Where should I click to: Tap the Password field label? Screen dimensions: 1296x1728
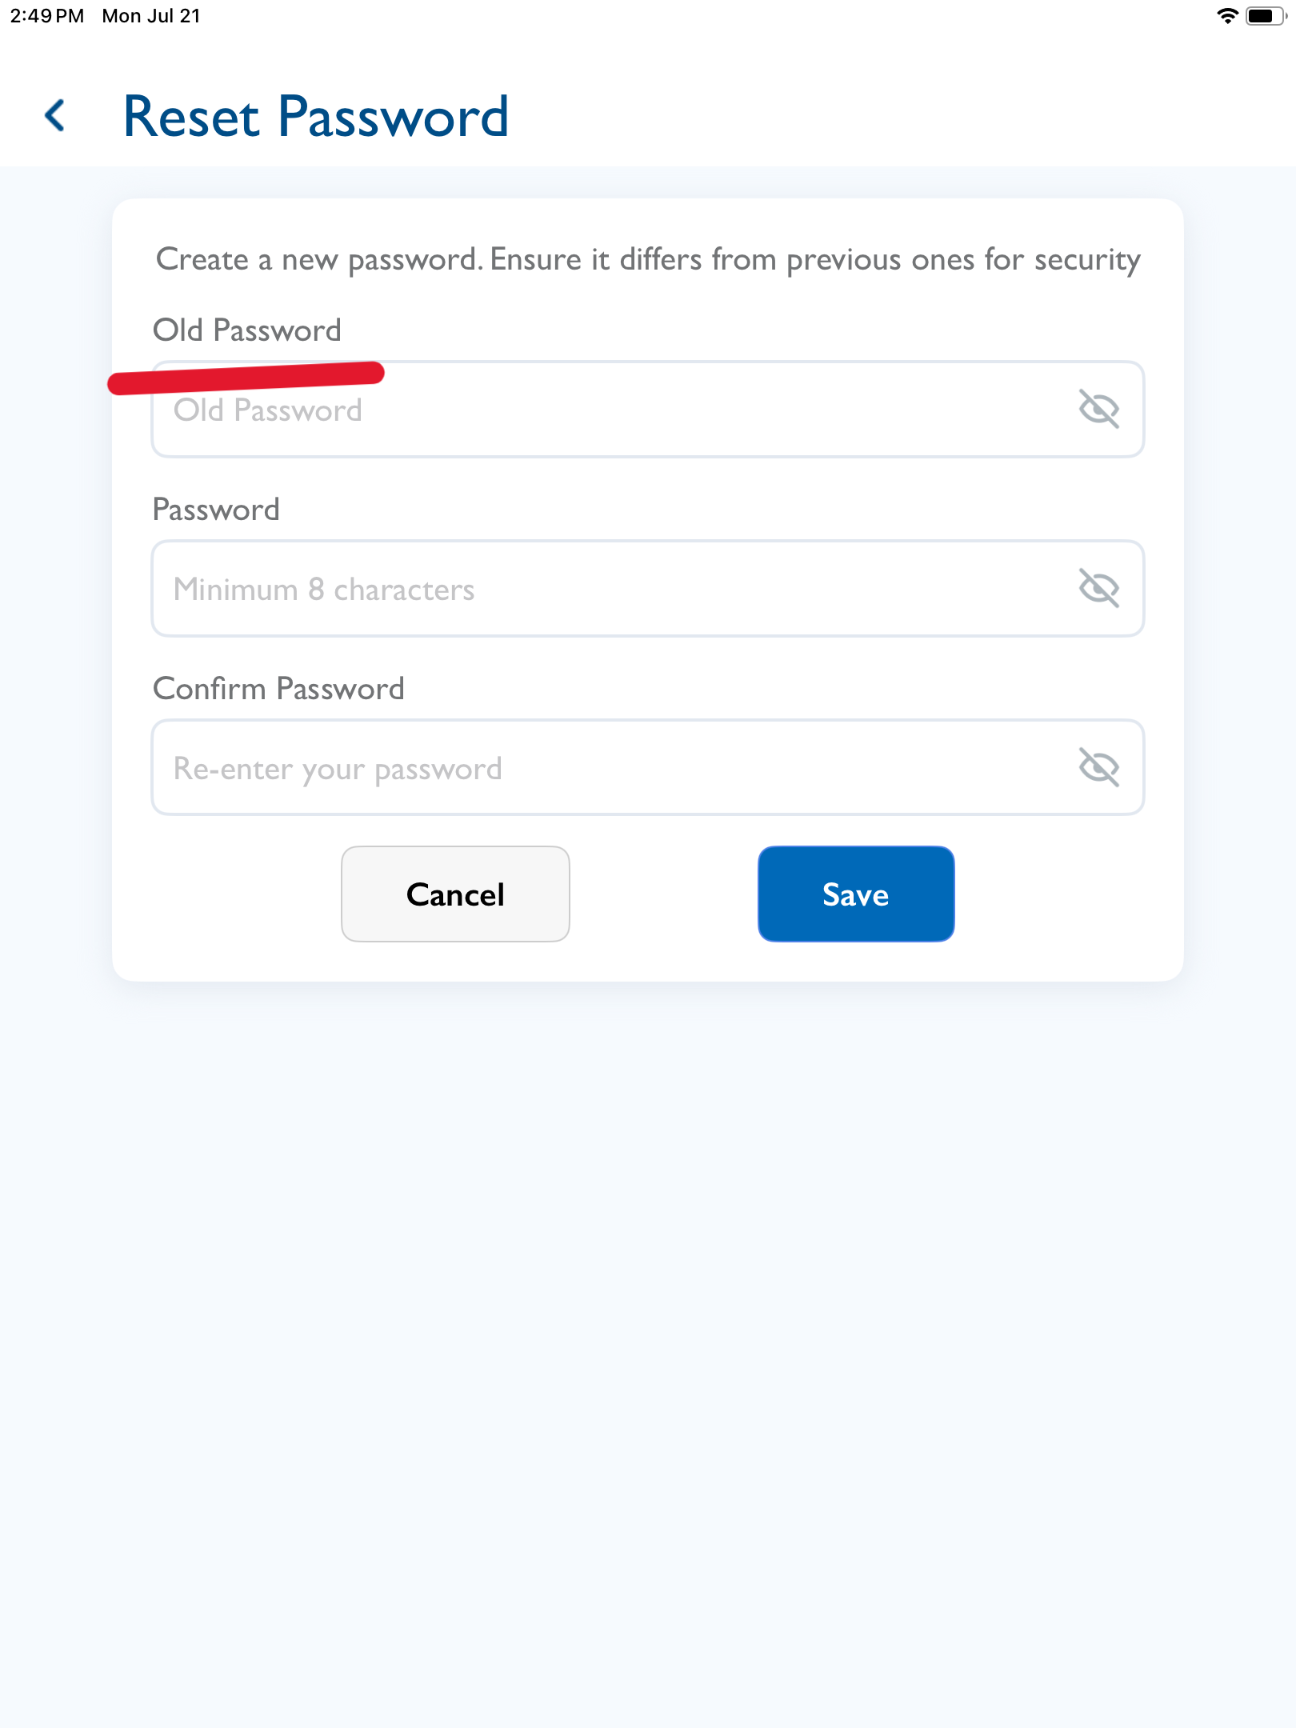pyautogui.click(x=216, y=509)
